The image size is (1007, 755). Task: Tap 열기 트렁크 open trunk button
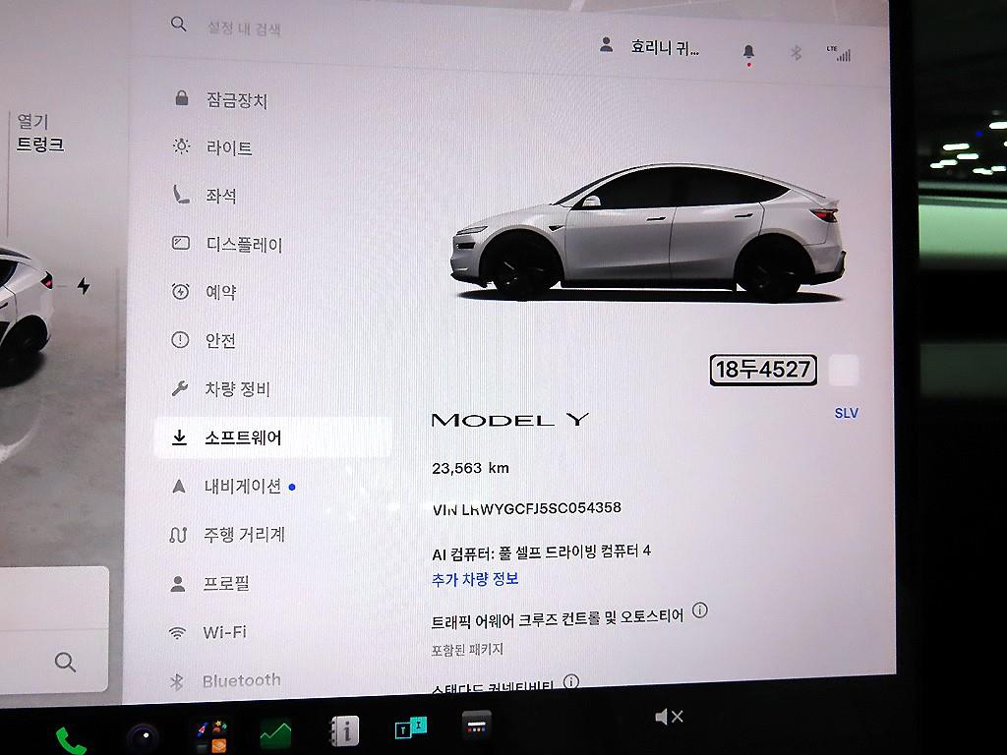pyautogui.click(x=39, y=133)
